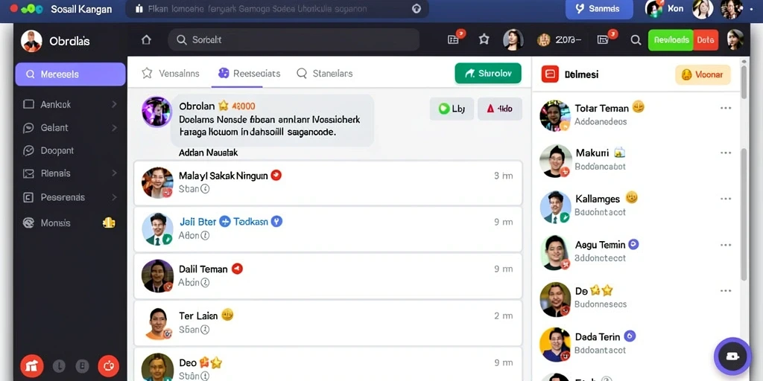Switch to the Stanelars tab
This screenshot has width=763, height=381.
[325, 74]
